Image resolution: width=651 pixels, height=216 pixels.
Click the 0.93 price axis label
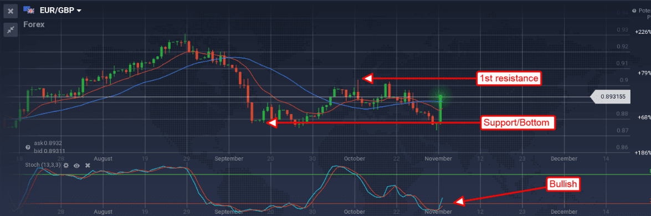(x=622, y=30)
